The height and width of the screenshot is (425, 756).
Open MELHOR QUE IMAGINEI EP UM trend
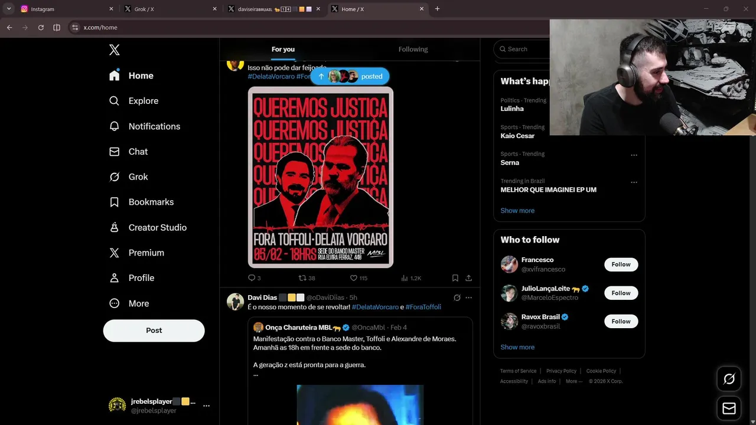548,190
